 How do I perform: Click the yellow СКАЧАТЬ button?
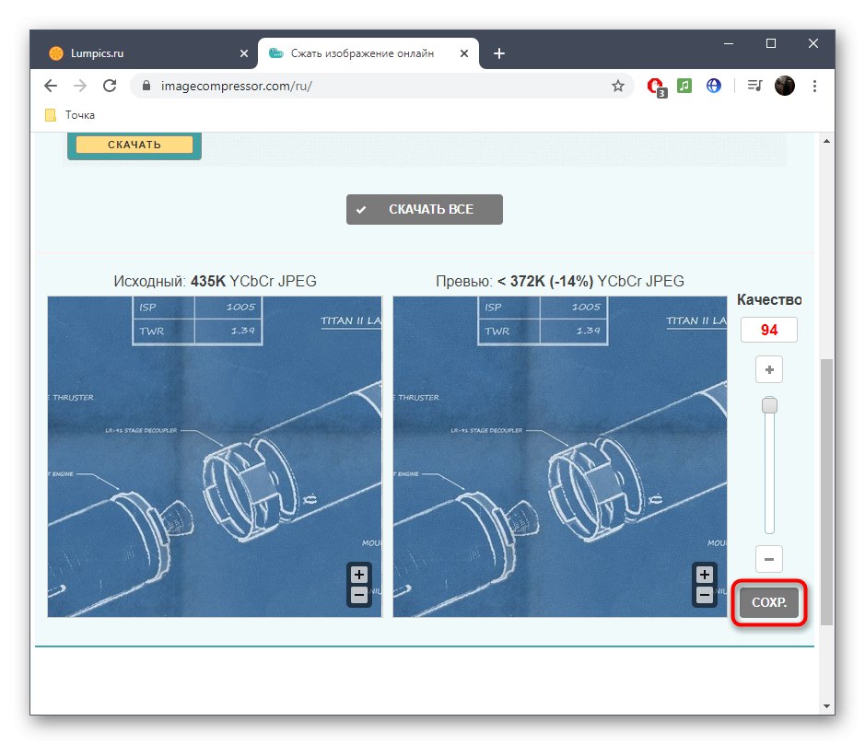pos(134,145)
